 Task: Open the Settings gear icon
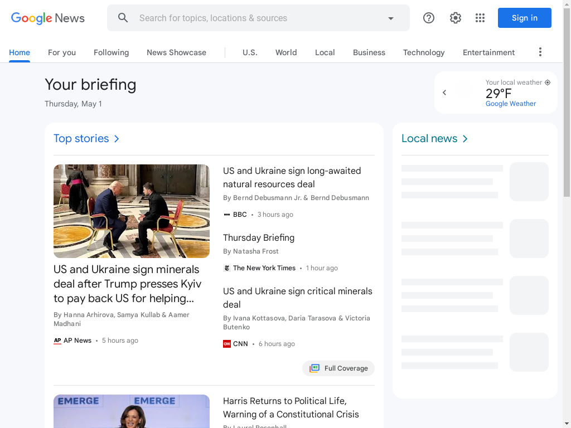(455, 18)
